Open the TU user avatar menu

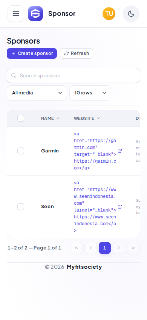click(x=109, y=14)
